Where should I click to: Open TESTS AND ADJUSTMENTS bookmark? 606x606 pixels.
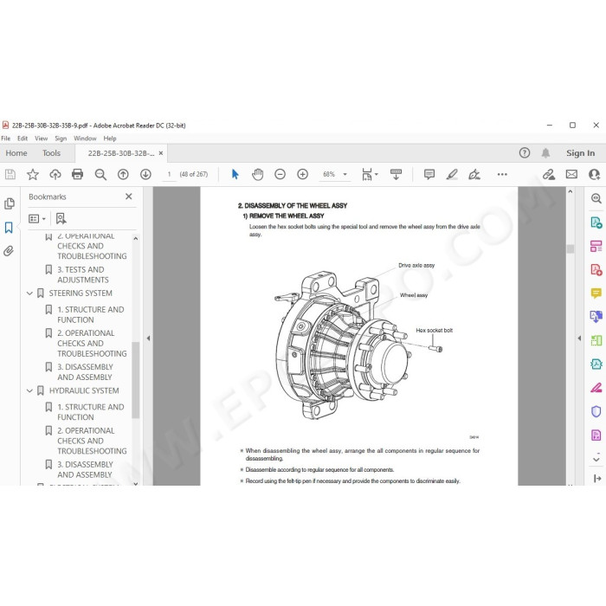pos(83,274)
